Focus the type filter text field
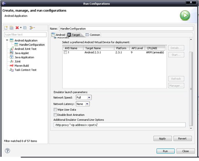 pyautogui.click(x=26, y=34)
